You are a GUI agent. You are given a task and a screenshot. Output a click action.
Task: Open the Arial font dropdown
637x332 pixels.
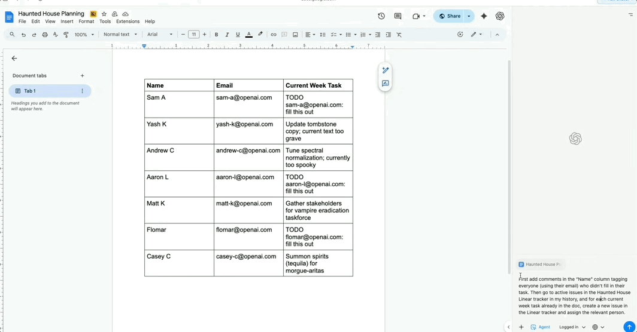[160, 35]
